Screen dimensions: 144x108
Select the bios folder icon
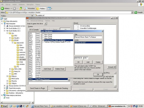click(x=18, y=45)
